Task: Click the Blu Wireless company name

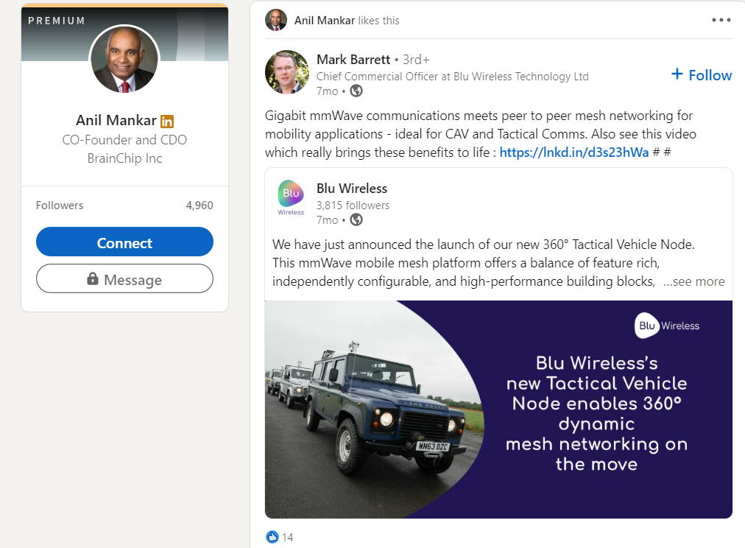Action: (x=352, y=189)
